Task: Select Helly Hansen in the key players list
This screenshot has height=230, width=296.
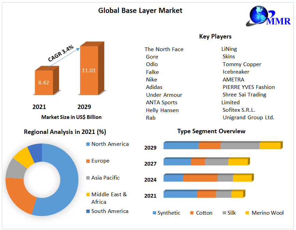Action: click(x=162, y=110)
